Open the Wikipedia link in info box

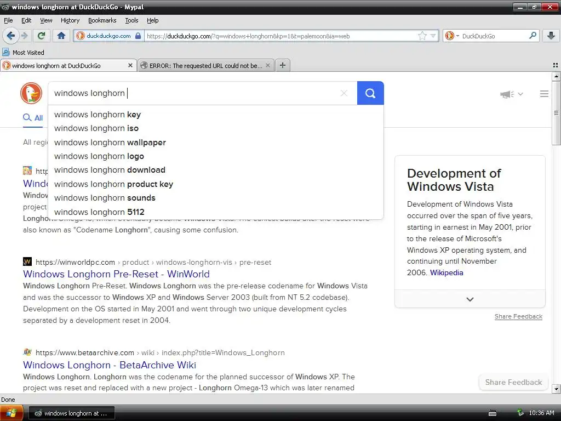pos(446,272)
